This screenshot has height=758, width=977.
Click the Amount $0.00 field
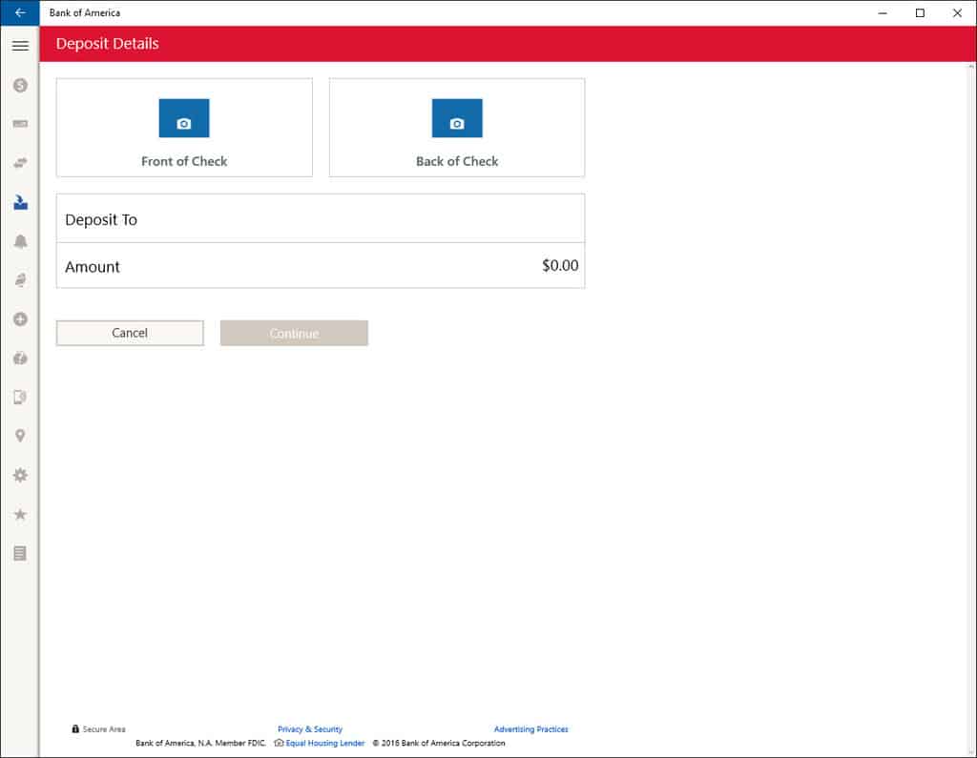pos(321,266)
